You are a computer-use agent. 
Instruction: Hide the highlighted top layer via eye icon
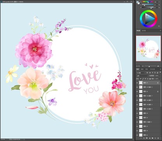(x=137, y=83)
